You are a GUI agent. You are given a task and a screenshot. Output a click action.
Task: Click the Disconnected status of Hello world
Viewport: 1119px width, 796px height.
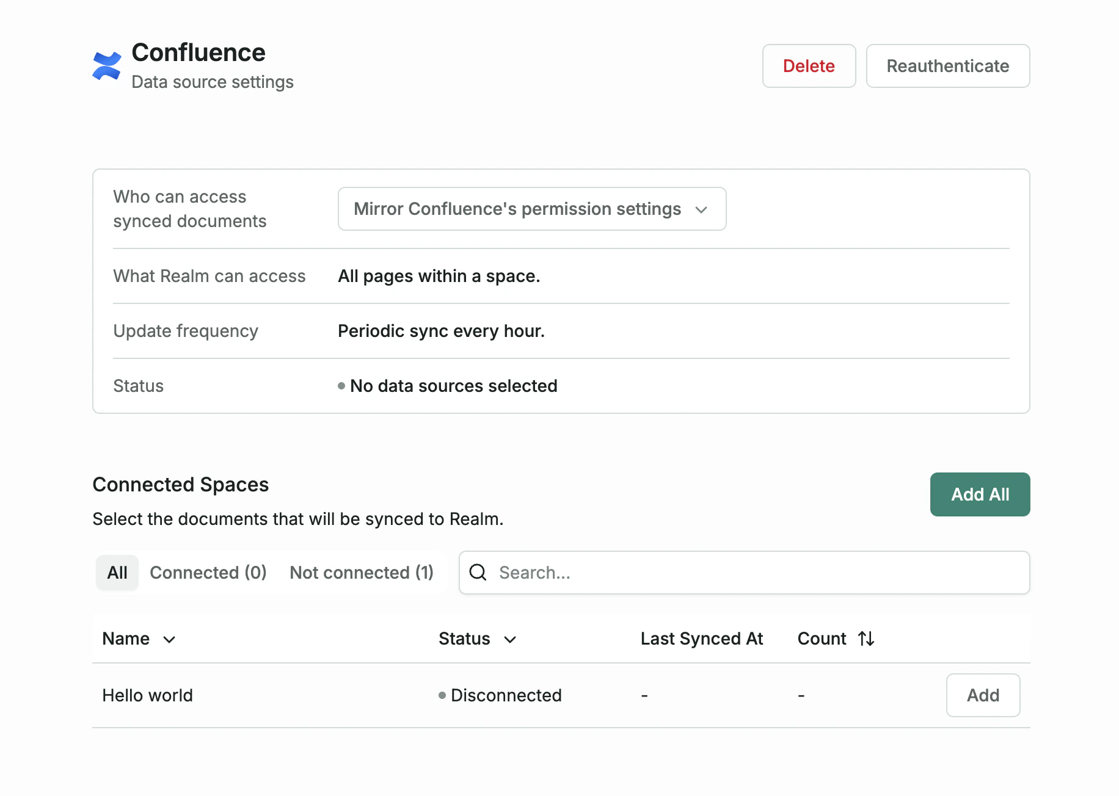pos(500,695)
